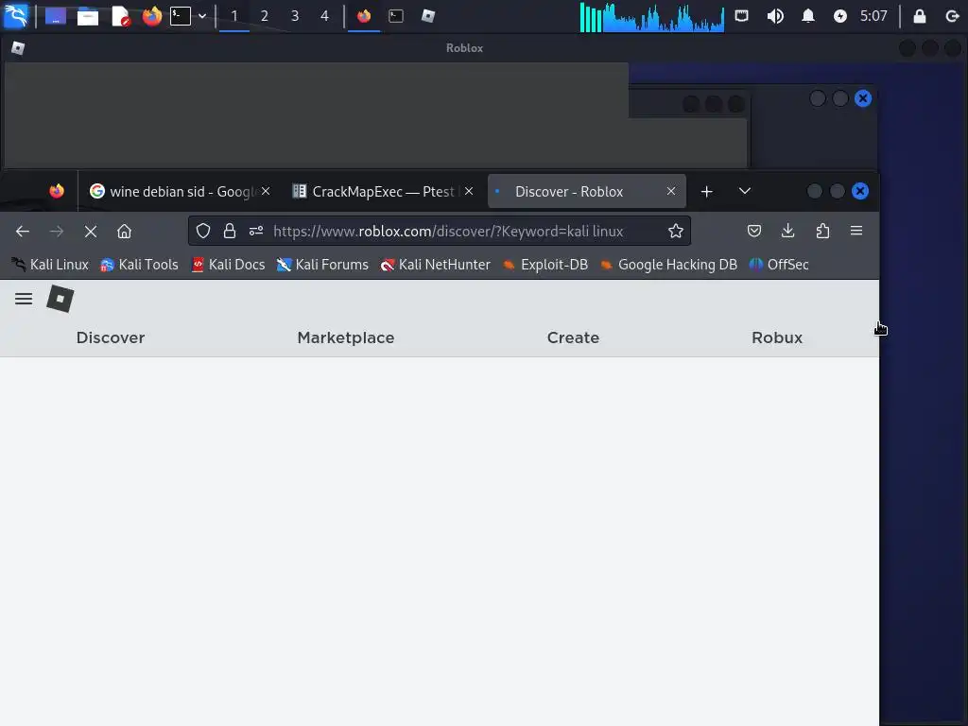Close the CrackMapExec tab
Viewport: 968px width, 726px height.
(469, 191)
